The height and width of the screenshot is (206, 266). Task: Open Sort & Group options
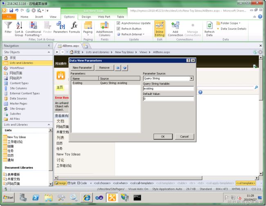coord(19,29)
